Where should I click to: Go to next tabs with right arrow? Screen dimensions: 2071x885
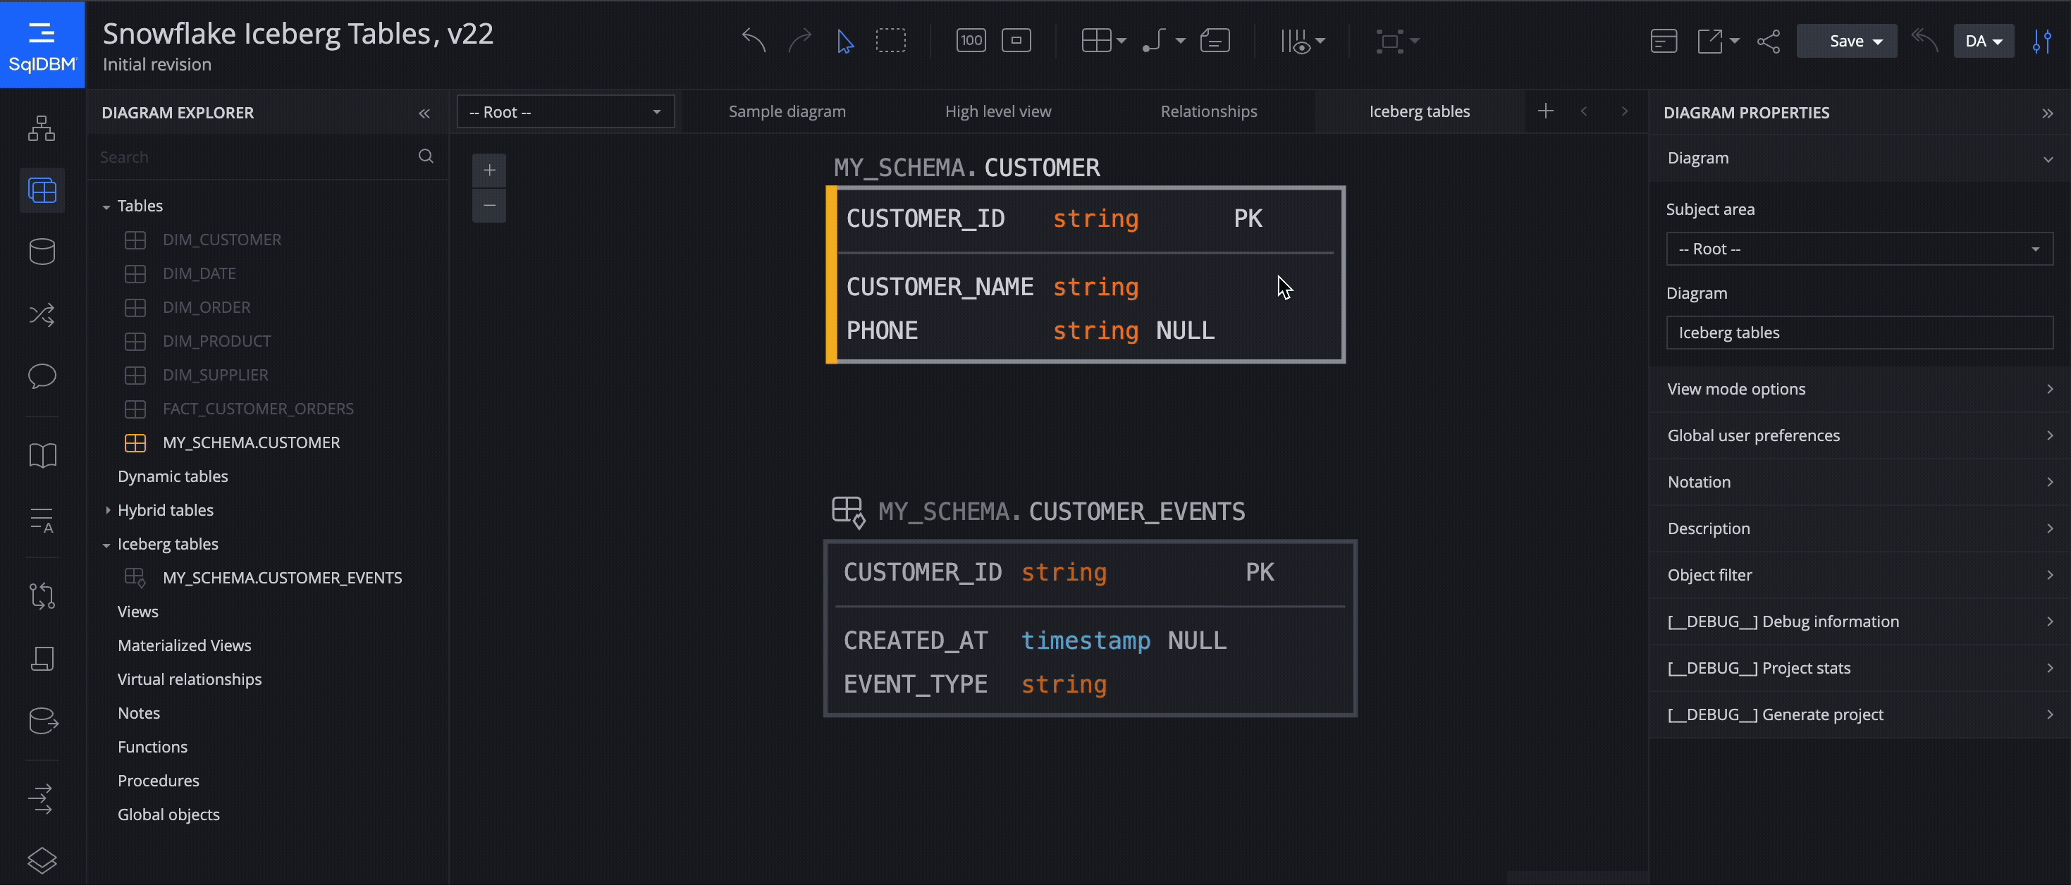1624,111
